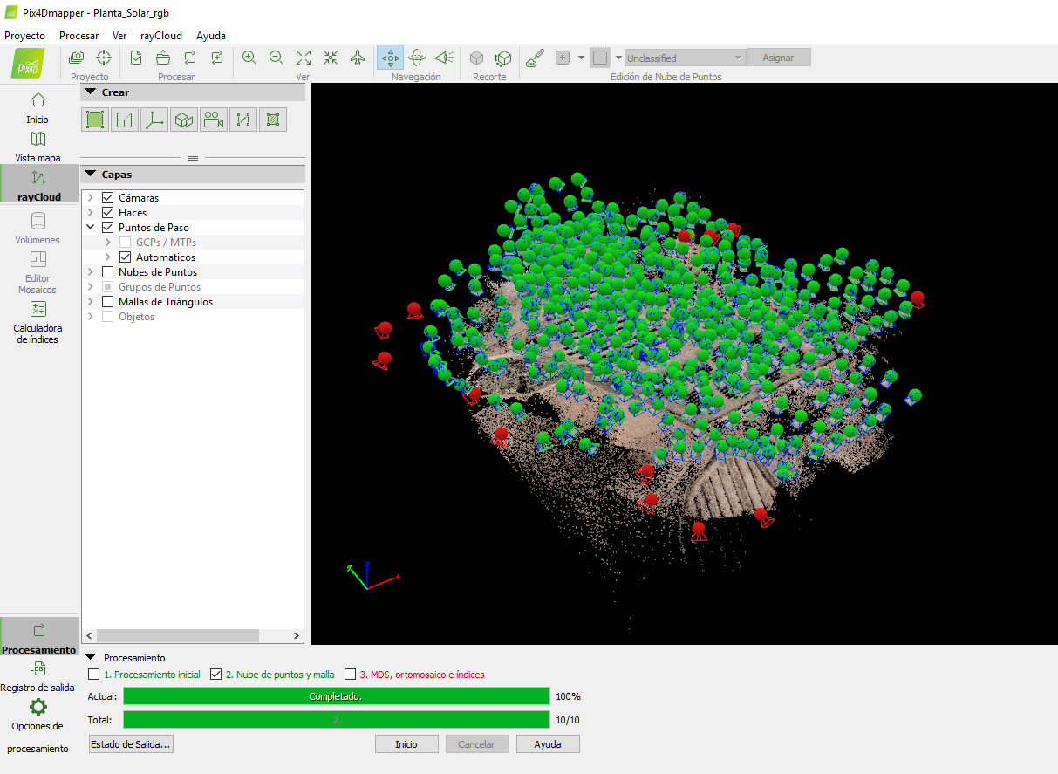This screenshot has height=774, width=1058.
Task: Click the new video animation camera icon
Action: coord(214,120)
